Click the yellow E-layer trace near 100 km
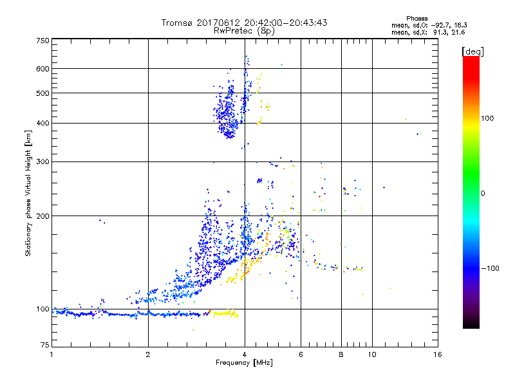Image resolution: width=515 pixels, height=386 pixels. click(226, 314)
